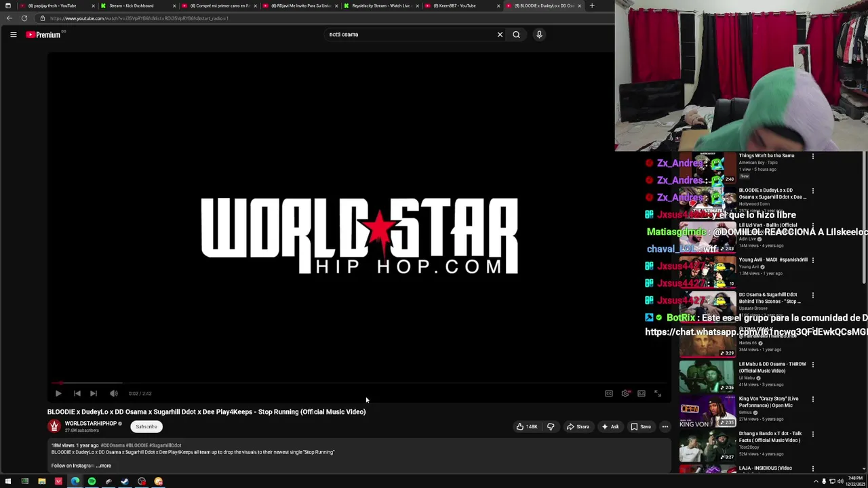
Task: Open options for Young Avii WADI video
Action: 812,260
